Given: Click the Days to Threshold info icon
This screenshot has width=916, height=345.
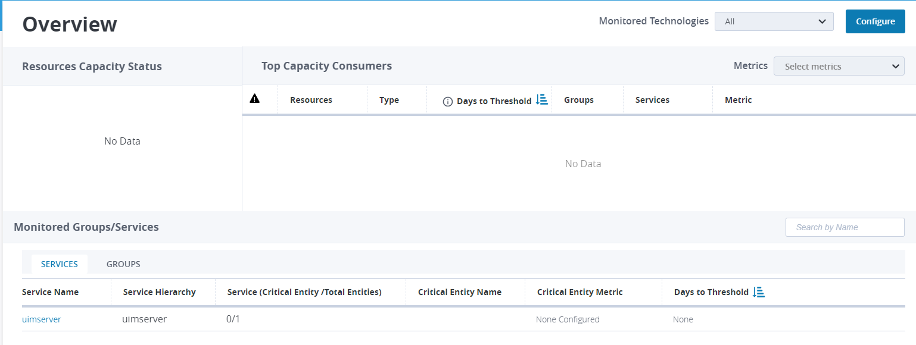Looking at the screenshot, I should [448, 102].
